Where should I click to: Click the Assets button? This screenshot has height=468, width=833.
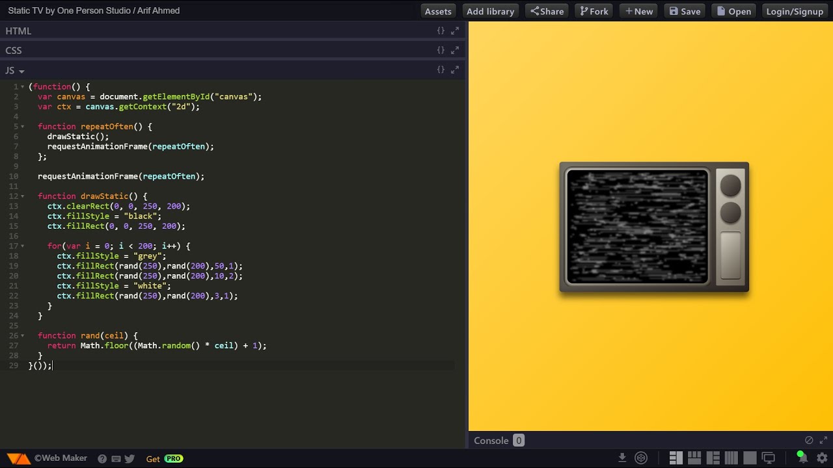(x=438, y=11)
